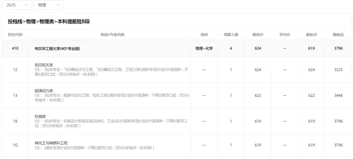Image resolution: width=353 pixels, height=159 pixels.
Task: Click the 选科 column header
Action: [x=204, y=35]
